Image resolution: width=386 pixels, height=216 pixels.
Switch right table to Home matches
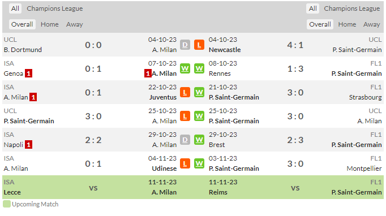(347, 24)
